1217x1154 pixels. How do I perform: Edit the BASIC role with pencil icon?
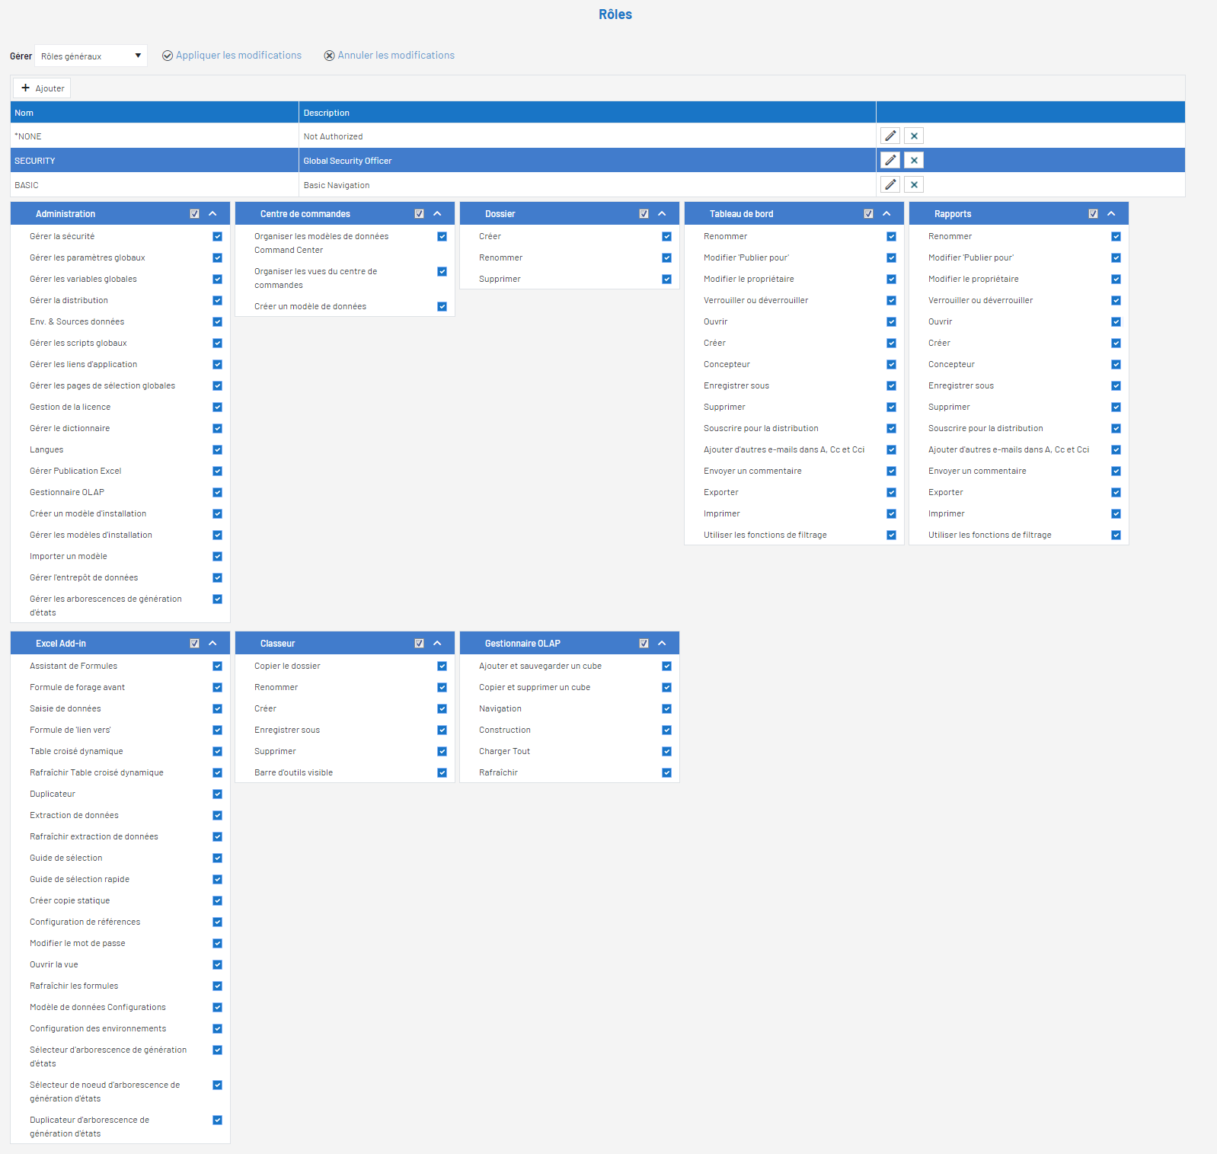coord(890,184)
